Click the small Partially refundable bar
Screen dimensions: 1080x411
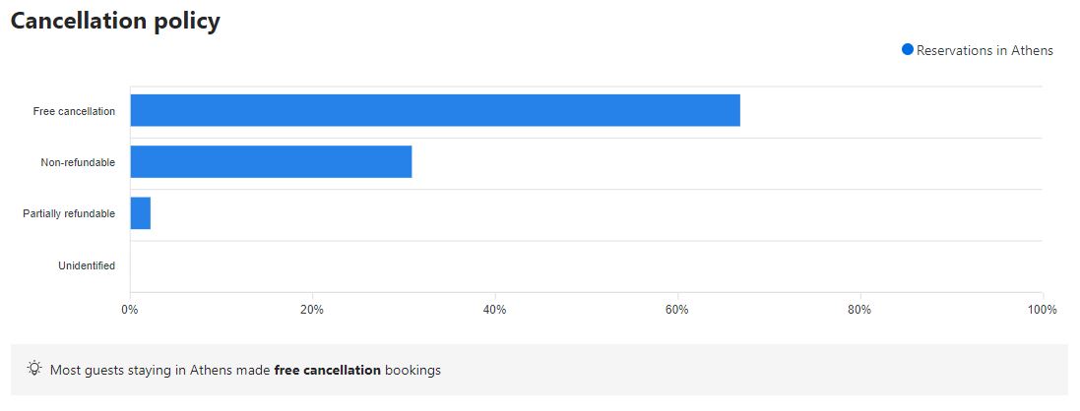click(x=140, y=213)
